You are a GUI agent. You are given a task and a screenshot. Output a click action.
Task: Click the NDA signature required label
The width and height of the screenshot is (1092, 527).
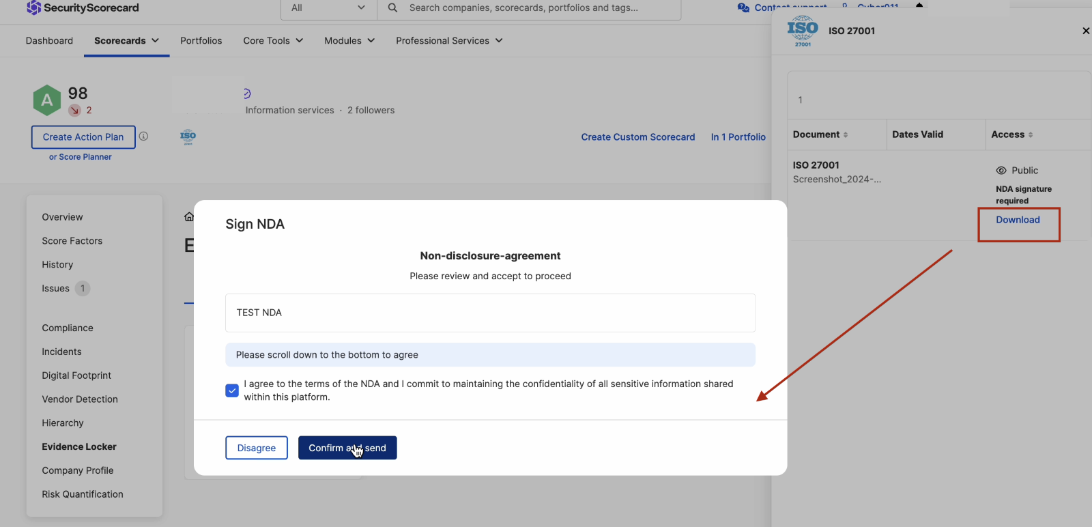tap(1024, 195)
